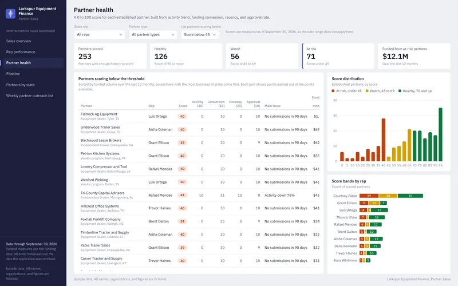Click score badge 39 for Yates Trailer
The image size is (458, 286).
click(182, 248)
